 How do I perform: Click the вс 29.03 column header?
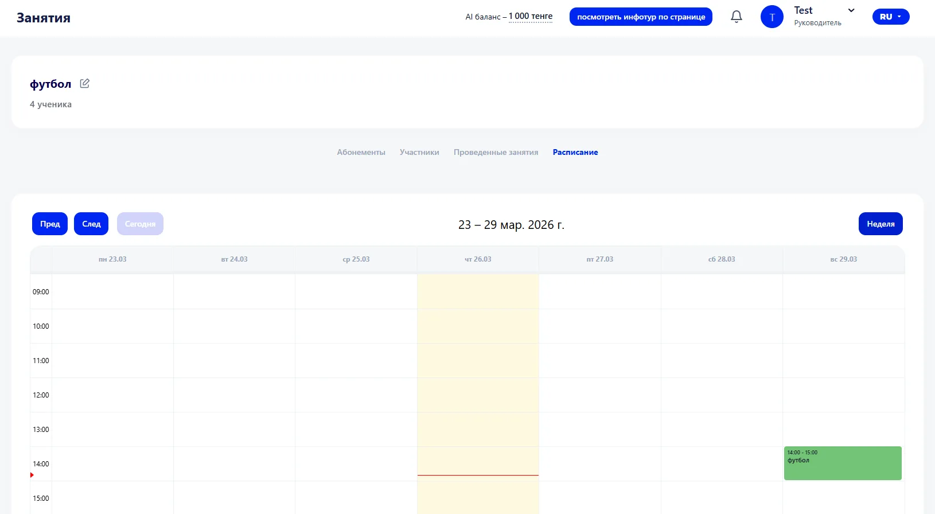844,259
